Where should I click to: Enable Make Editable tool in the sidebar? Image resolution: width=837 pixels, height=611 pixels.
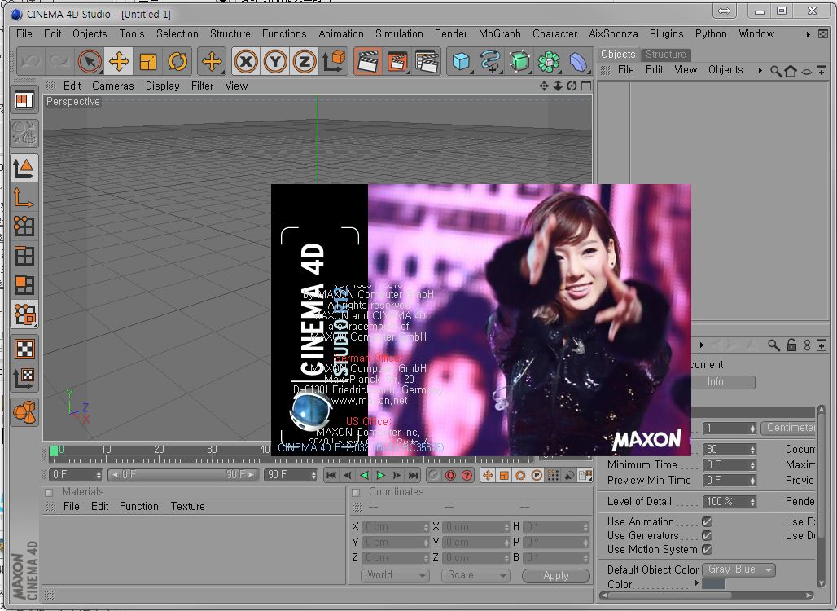24,133
